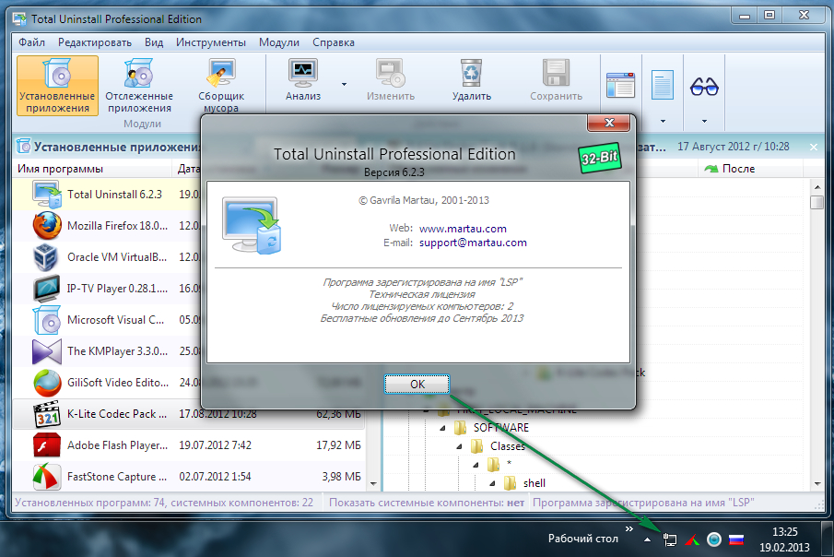The width and height of the screenshot is (834, 557).
Task: Click the Удалить recycle bin button
Action: coord(471,80)
